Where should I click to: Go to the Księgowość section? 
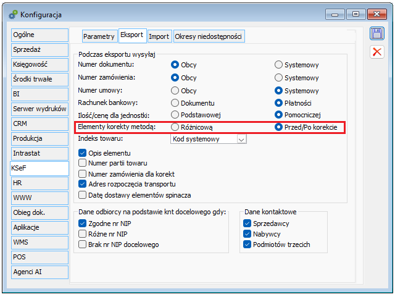[x=39, y=65]
